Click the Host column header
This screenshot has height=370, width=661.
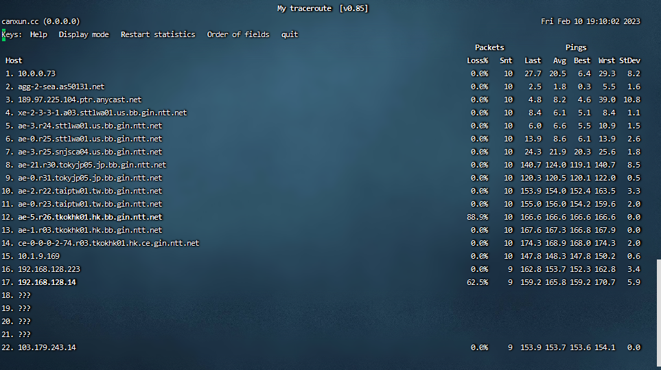14,60
